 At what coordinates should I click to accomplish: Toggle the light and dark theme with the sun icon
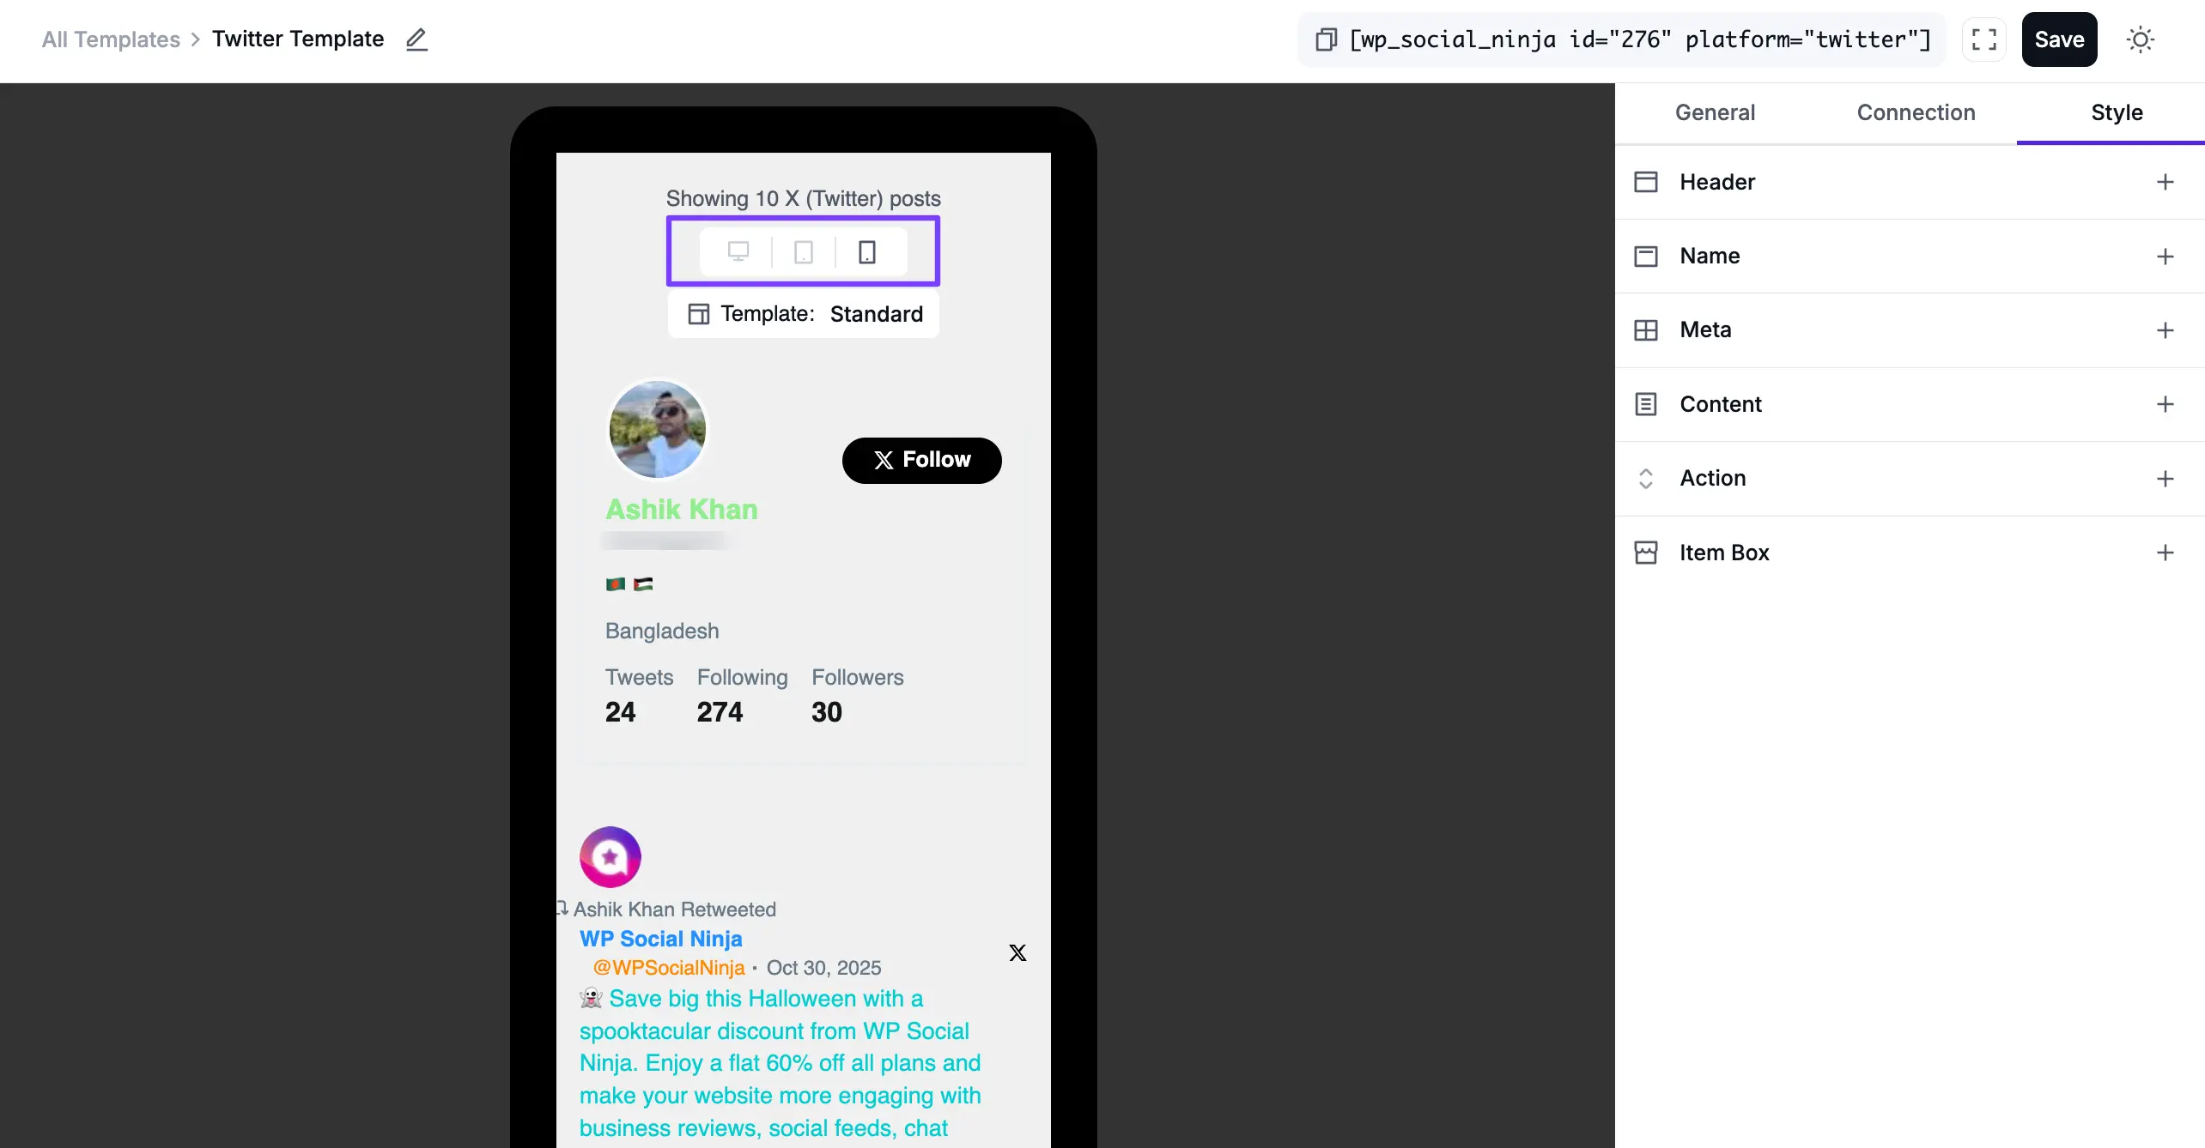click(2140, 39)
